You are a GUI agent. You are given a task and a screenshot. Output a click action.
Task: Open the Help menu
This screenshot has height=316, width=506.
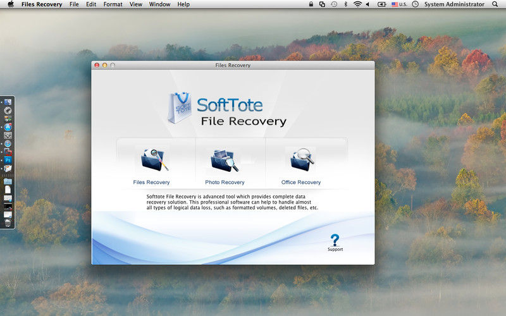[x=183, y=4]
